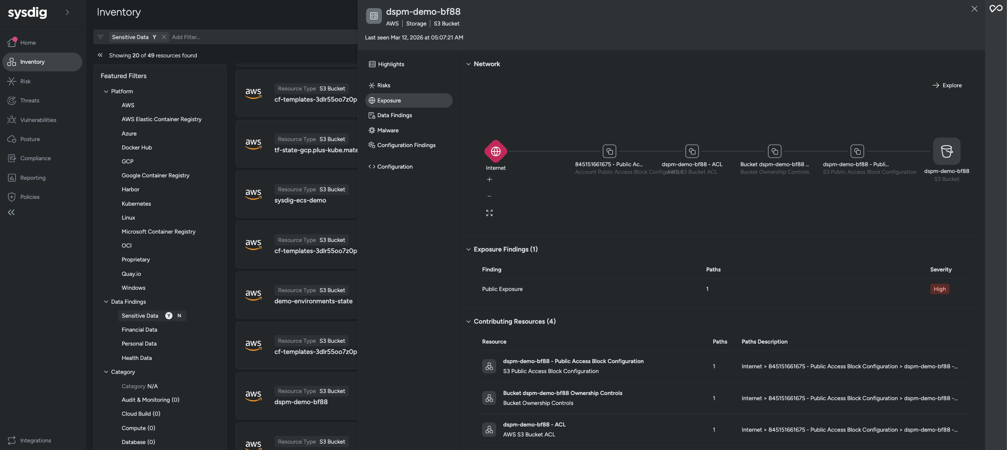Set Sensitive Data filter to N
This screenshot has height=450, width=1007.
[x=180, y=315]
